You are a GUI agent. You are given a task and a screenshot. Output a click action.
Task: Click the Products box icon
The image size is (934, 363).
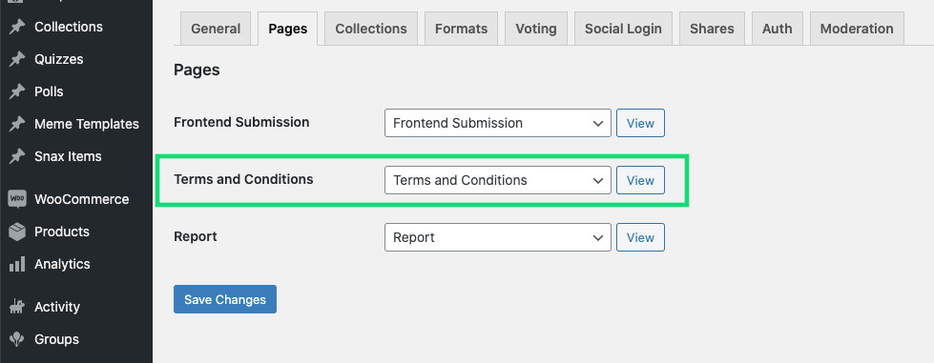click(x=17, y=232)
